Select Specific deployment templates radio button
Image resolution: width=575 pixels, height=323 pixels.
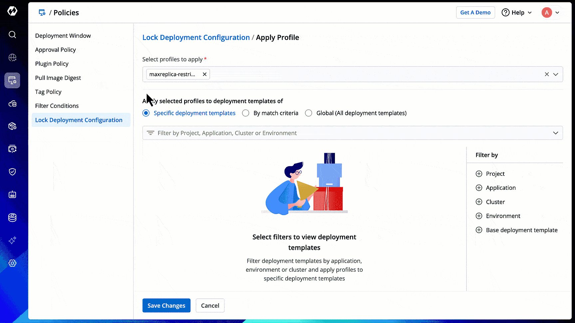pos(146,113)
